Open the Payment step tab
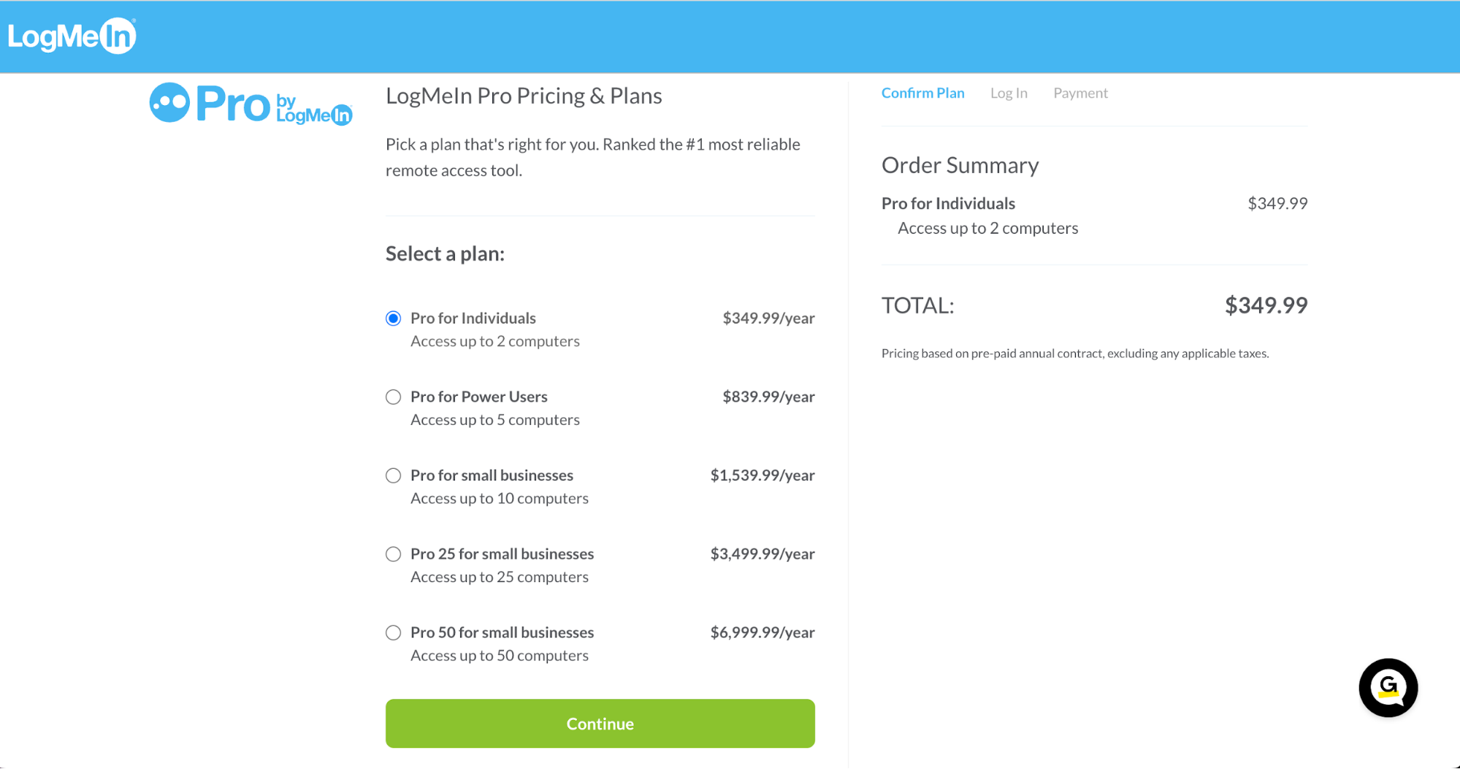The width and height of the screenshot is (1460, 769). click(x=1080, y=93)
